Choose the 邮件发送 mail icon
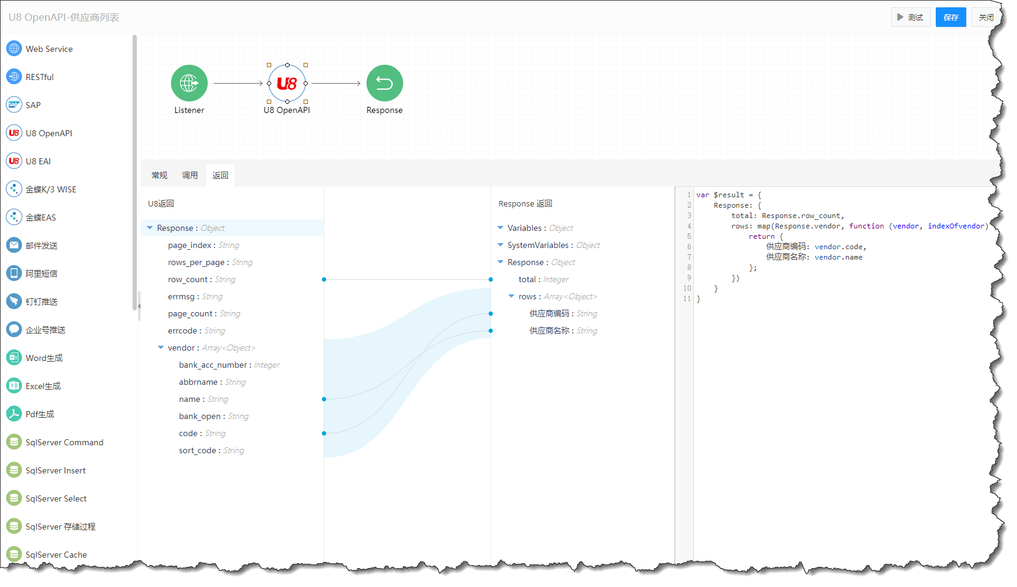Screen dimensions: 1017x587 [14, 245]
